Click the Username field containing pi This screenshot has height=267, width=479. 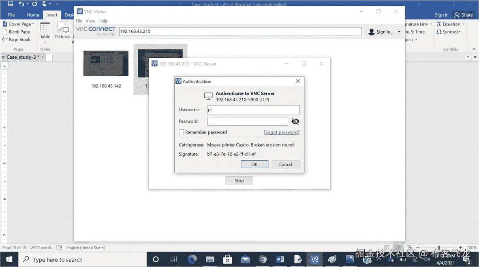[x=253, y=110]
